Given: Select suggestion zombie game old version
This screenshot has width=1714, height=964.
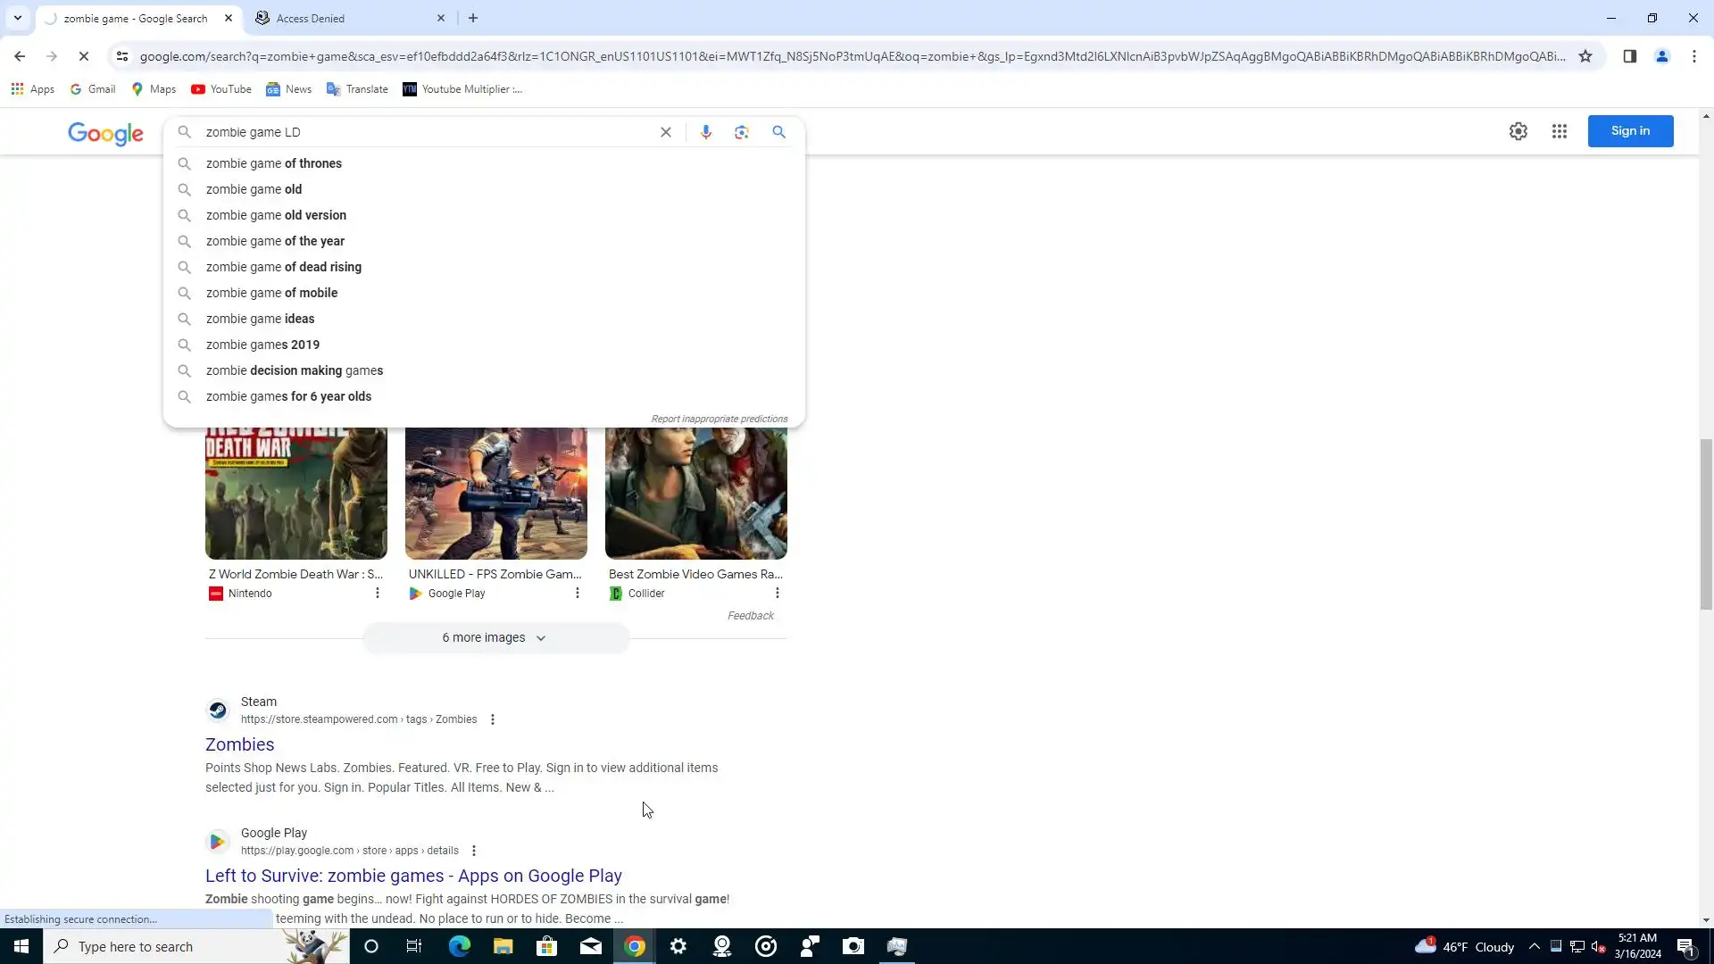Looking at the screenshot, I should (x=276, y=215).
